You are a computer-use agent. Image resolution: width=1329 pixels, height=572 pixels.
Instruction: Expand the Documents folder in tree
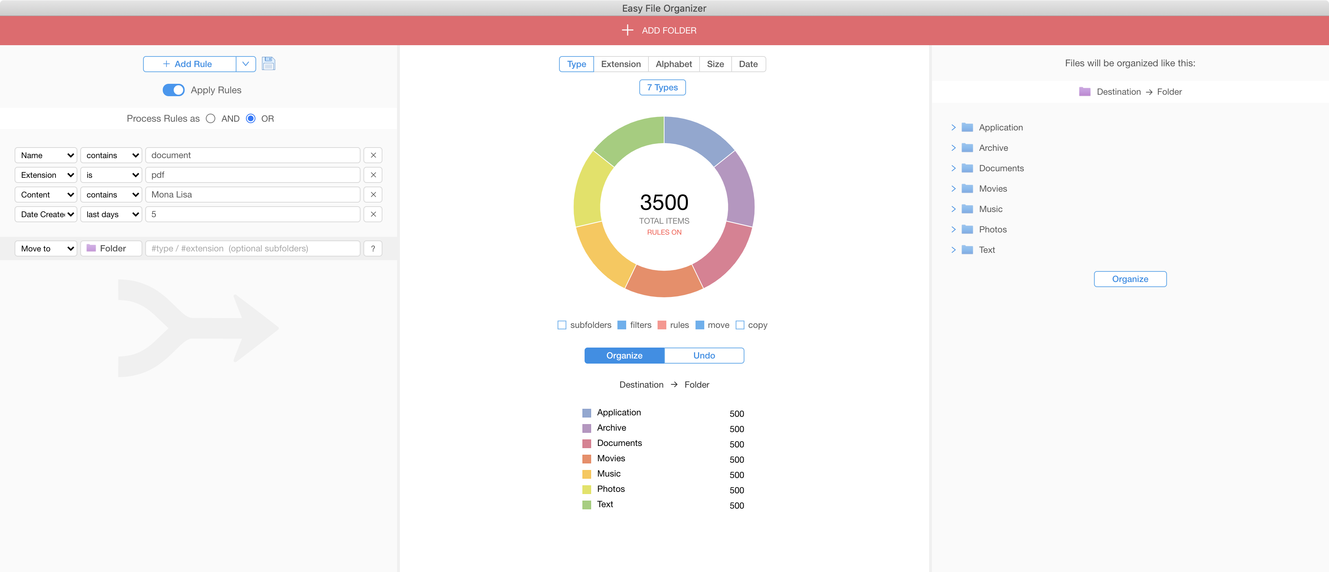[x=953, y=168]
